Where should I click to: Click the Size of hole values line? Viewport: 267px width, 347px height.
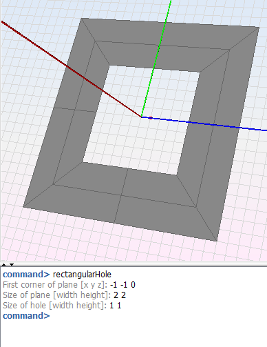click(x=62, y=306)
